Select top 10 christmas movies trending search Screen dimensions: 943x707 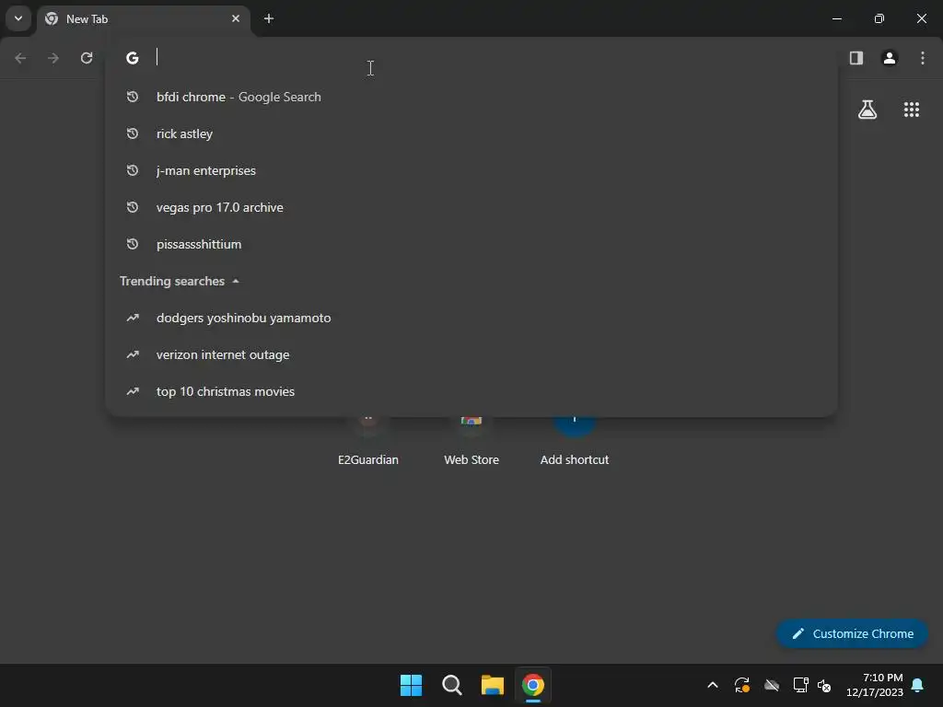pyautogui.click(x=471, y=391)
